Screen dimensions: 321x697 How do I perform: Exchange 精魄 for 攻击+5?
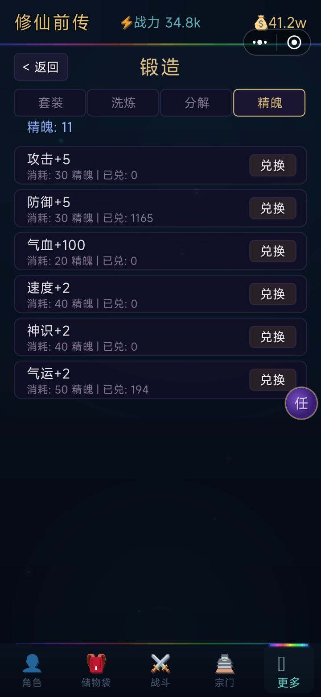point(272,165)
